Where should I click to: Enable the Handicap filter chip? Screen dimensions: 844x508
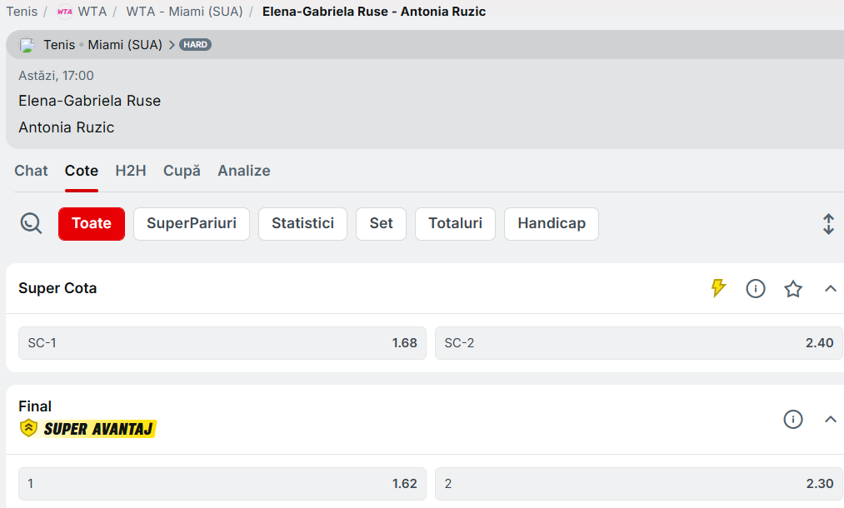coord(551,223)
